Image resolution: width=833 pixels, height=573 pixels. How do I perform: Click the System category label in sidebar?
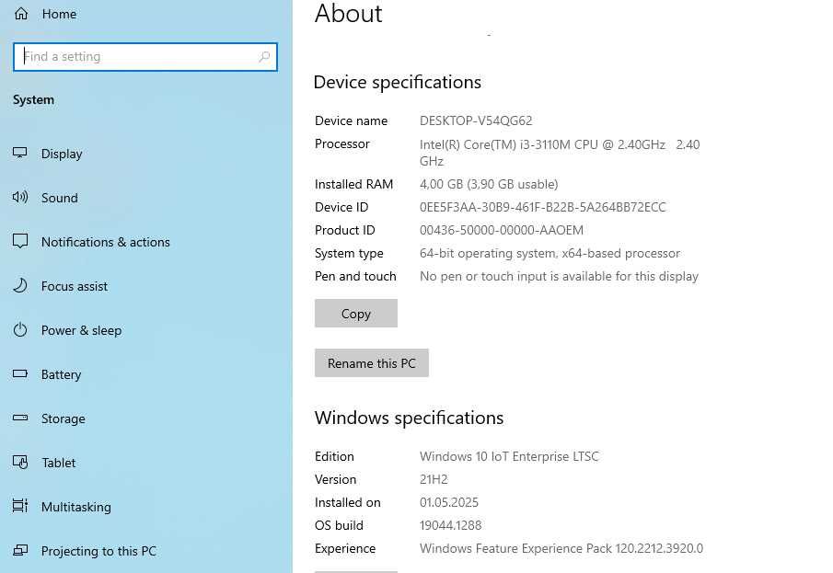pyautogui.click(x=33, y=100)
